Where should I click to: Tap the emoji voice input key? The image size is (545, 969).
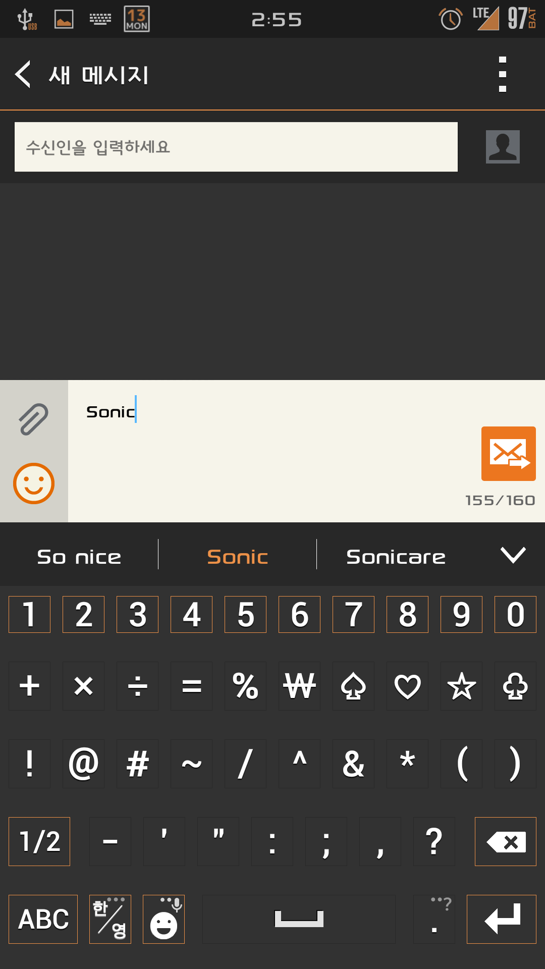click(x=163, y=919)
